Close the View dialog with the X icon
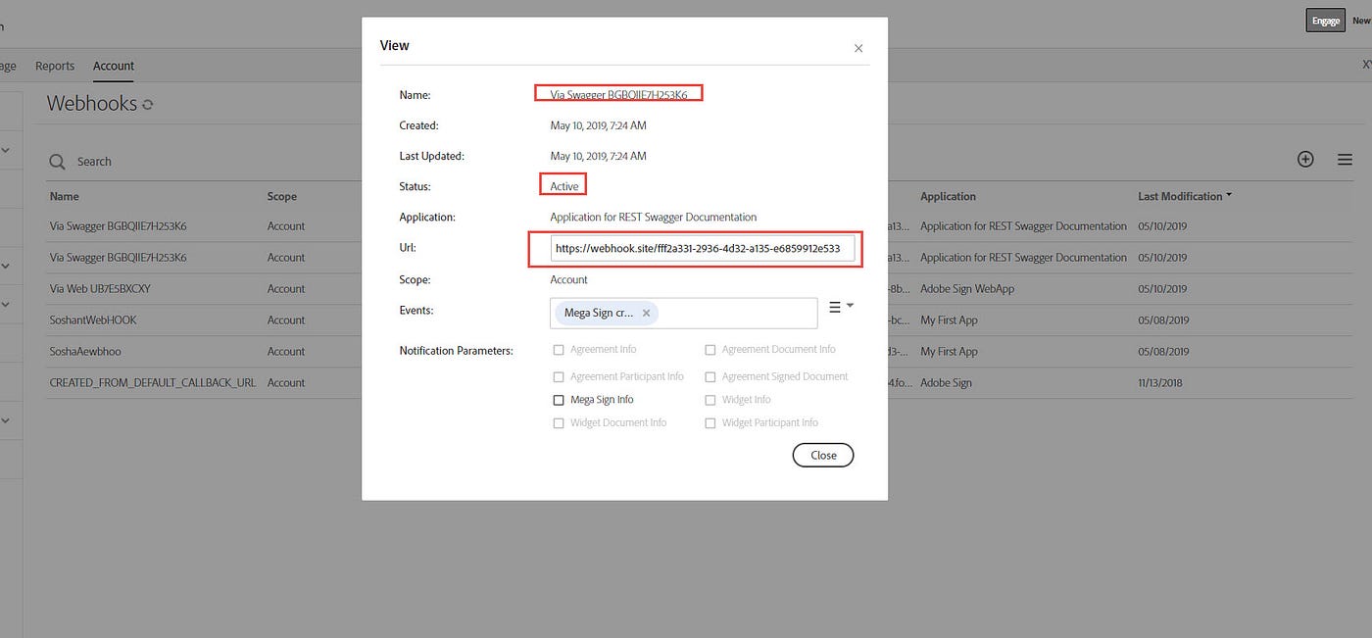Viewport: 1372px width, 638px height. pyautogui.click(x=858, y=47)
